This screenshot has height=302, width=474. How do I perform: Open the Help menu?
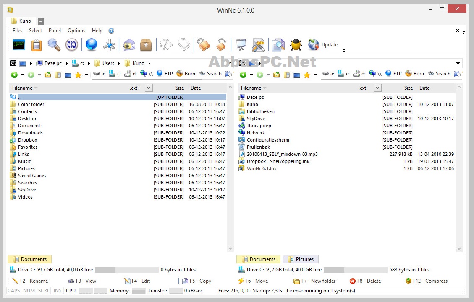click(97, 31)
